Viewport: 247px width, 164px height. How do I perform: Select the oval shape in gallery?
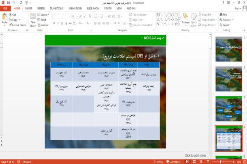coord(172,15)
